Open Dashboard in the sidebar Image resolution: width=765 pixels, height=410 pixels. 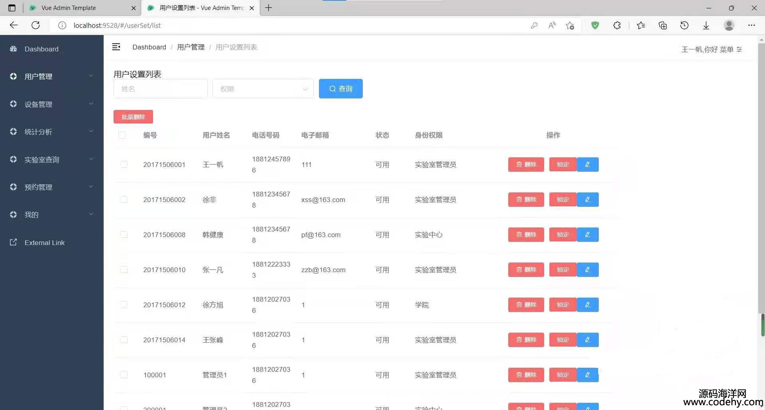(x=41, y=49)
